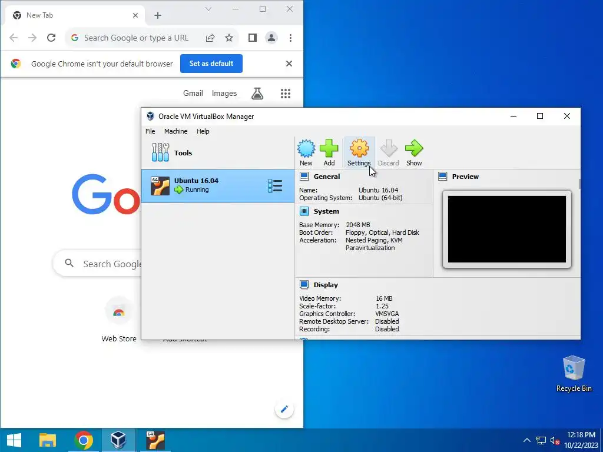Close the New Tab tab in Chrome

click(135, 15)
